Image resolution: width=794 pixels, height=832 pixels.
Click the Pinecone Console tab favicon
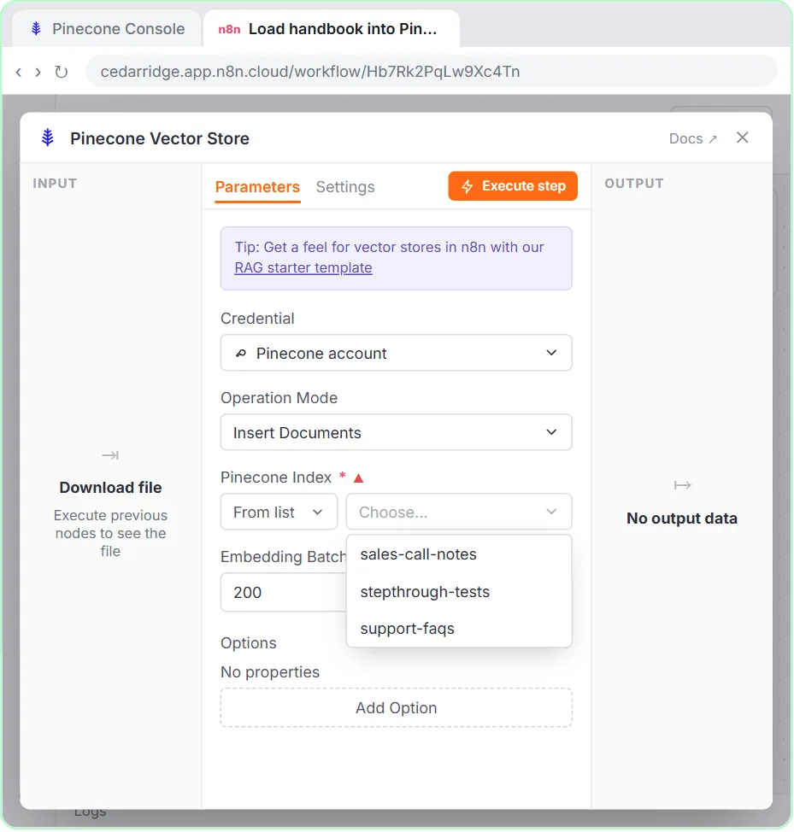(x=36, y=29)
